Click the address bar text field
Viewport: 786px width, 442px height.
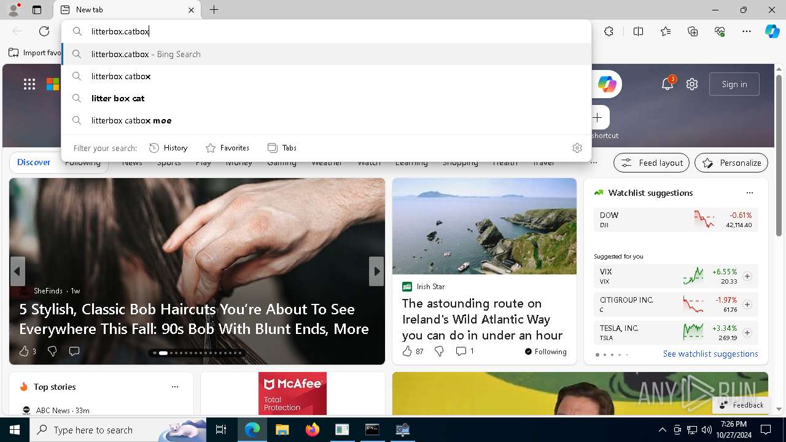[327, 31]
